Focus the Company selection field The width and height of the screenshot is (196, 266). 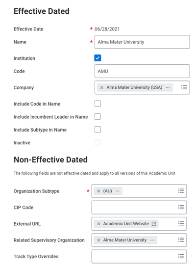142,87
